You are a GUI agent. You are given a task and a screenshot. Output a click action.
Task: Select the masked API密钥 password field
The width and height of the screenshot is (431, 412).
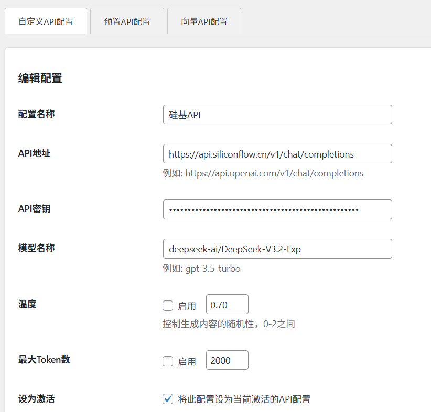point(277,209)
